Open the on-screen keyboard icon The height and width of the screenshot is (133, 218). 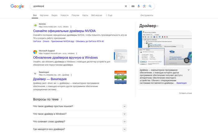pyautogui.click(x=133, y=6)
